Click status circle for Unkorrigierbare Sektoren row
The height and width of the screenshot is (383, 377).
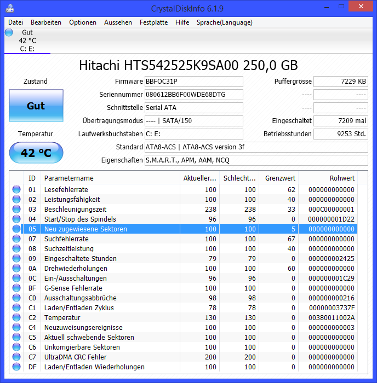click(16, 347)
